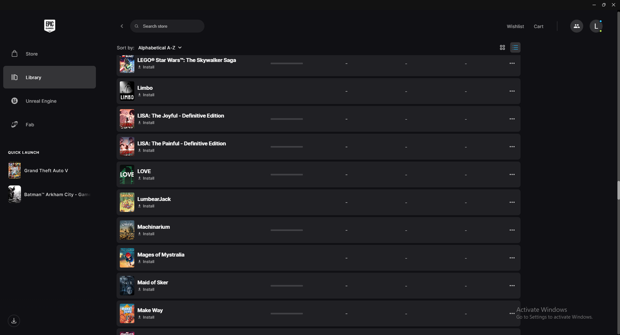Open three-dot options for Limbo
This screenshot has width=620, height=335.
coord(512,91)
